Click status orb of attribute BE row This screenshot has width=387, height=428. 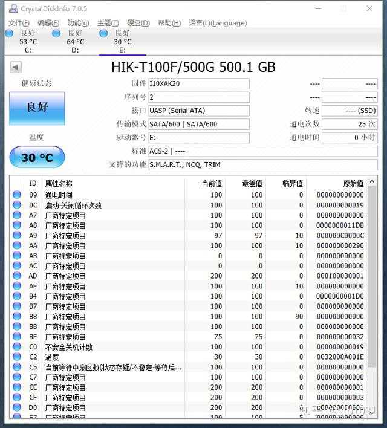[17, 336]
